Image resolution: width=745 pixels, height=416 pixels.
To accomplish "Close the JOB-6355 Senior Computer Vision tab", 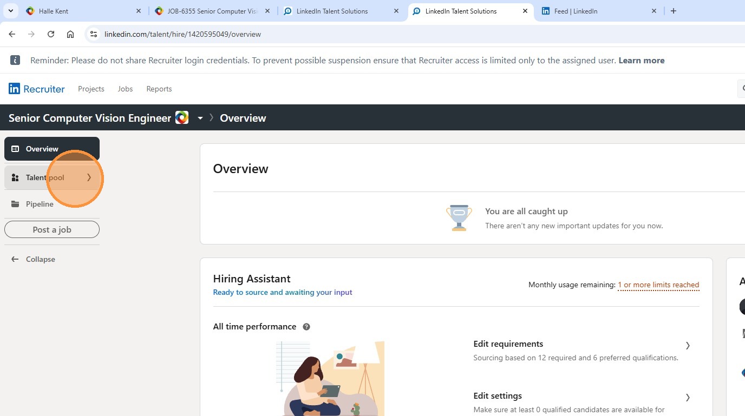I will pyautogui.click(x=267, y=11).
